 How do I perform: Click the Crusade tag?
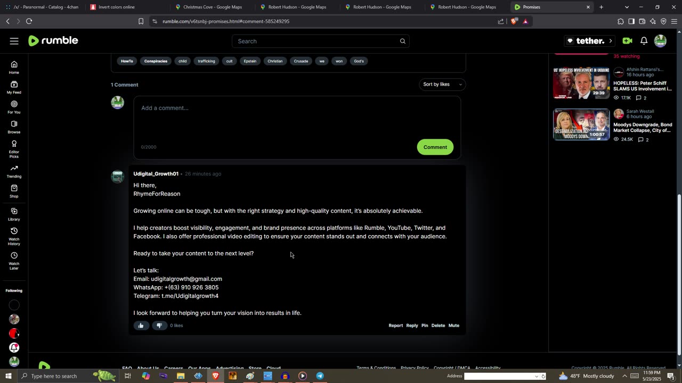pos(301,61)
